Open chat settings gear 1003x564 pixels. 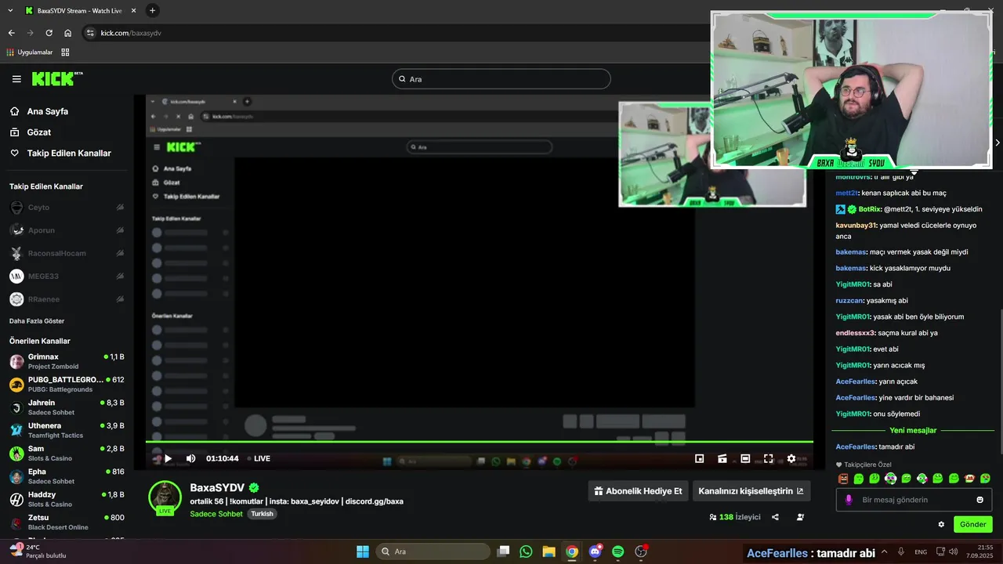pyautogui.click(x=941, y=525)
